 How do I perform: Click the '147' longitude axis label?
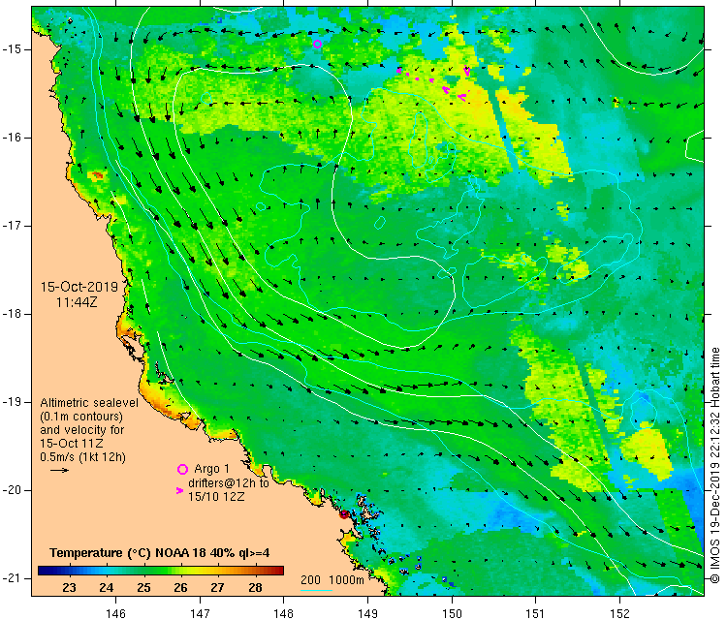click(200, 613)
